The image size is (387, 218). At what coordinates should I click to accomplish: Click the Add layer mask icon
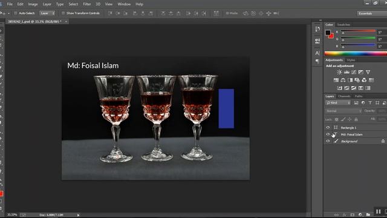tap(352, 215)
